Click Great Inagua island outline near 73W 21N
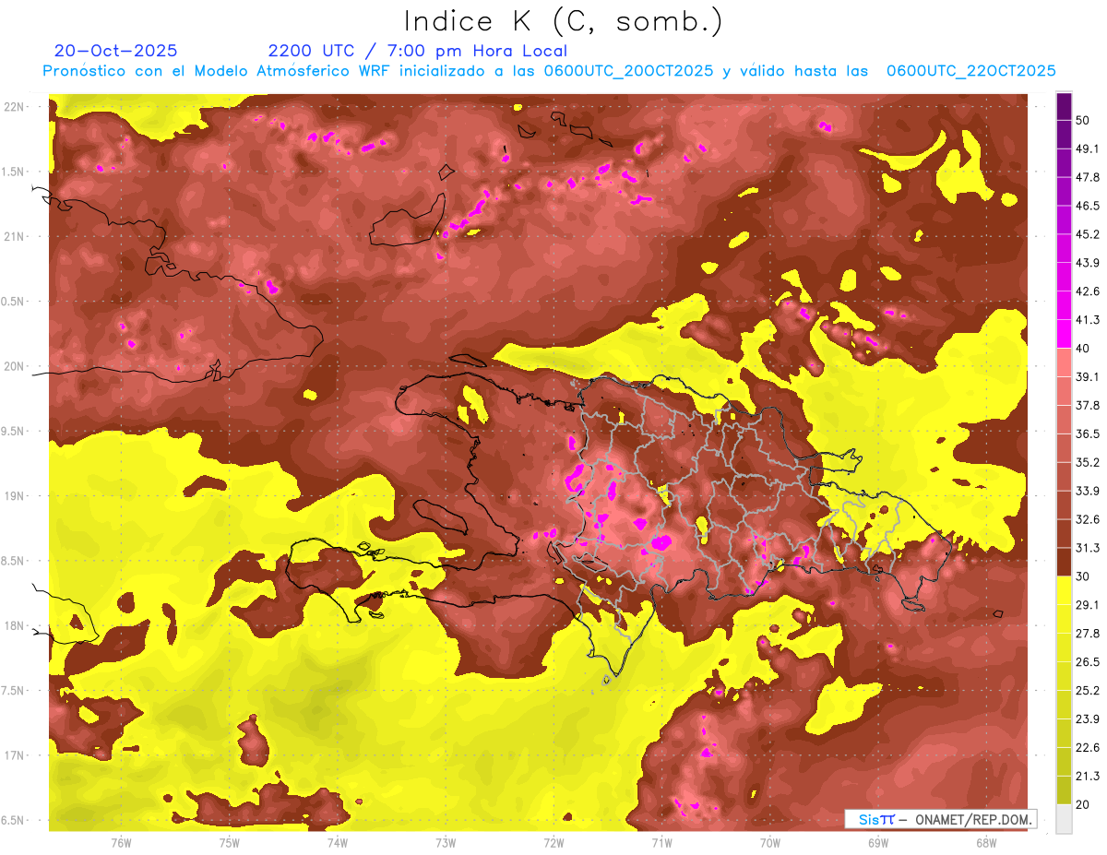The width and height of the screenshot is (1107, 855). [x=403, y=227]
